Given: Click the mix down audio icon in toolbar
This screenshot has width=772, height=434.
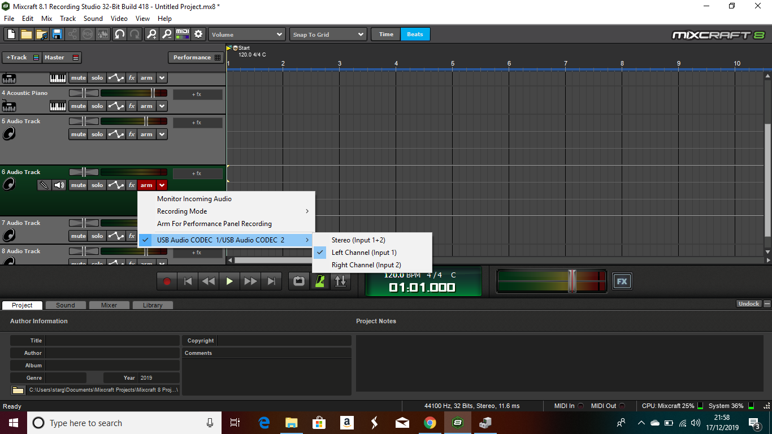Looking at the screenshot, I should 103,34.
